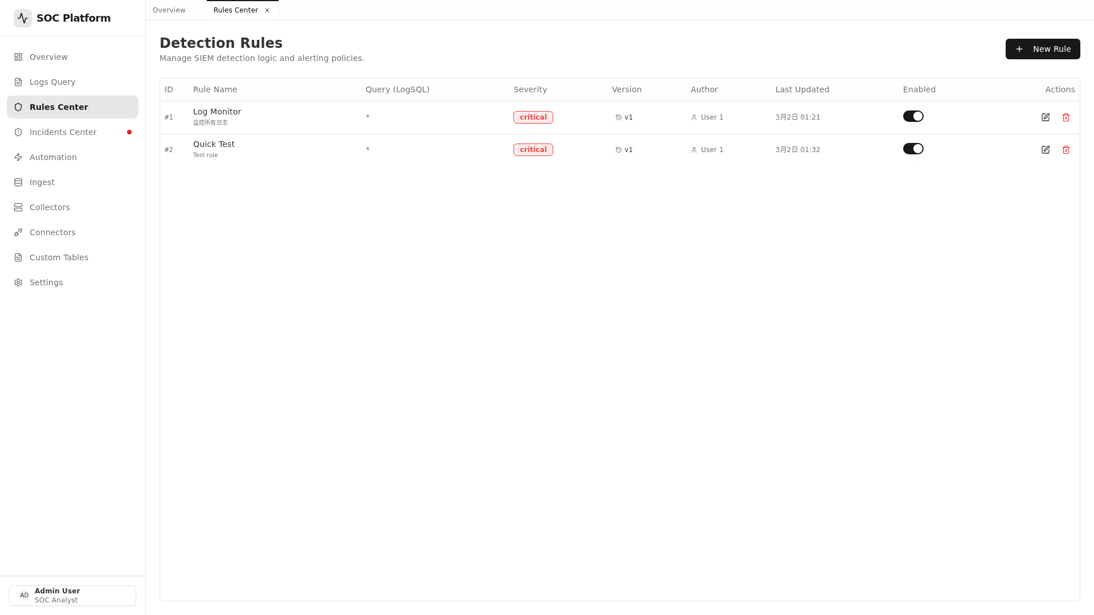The image size is (1094, 615).
Task: Click version history icon on Log Monitor row
Action: pyautogui.click(x=619, y=117)
